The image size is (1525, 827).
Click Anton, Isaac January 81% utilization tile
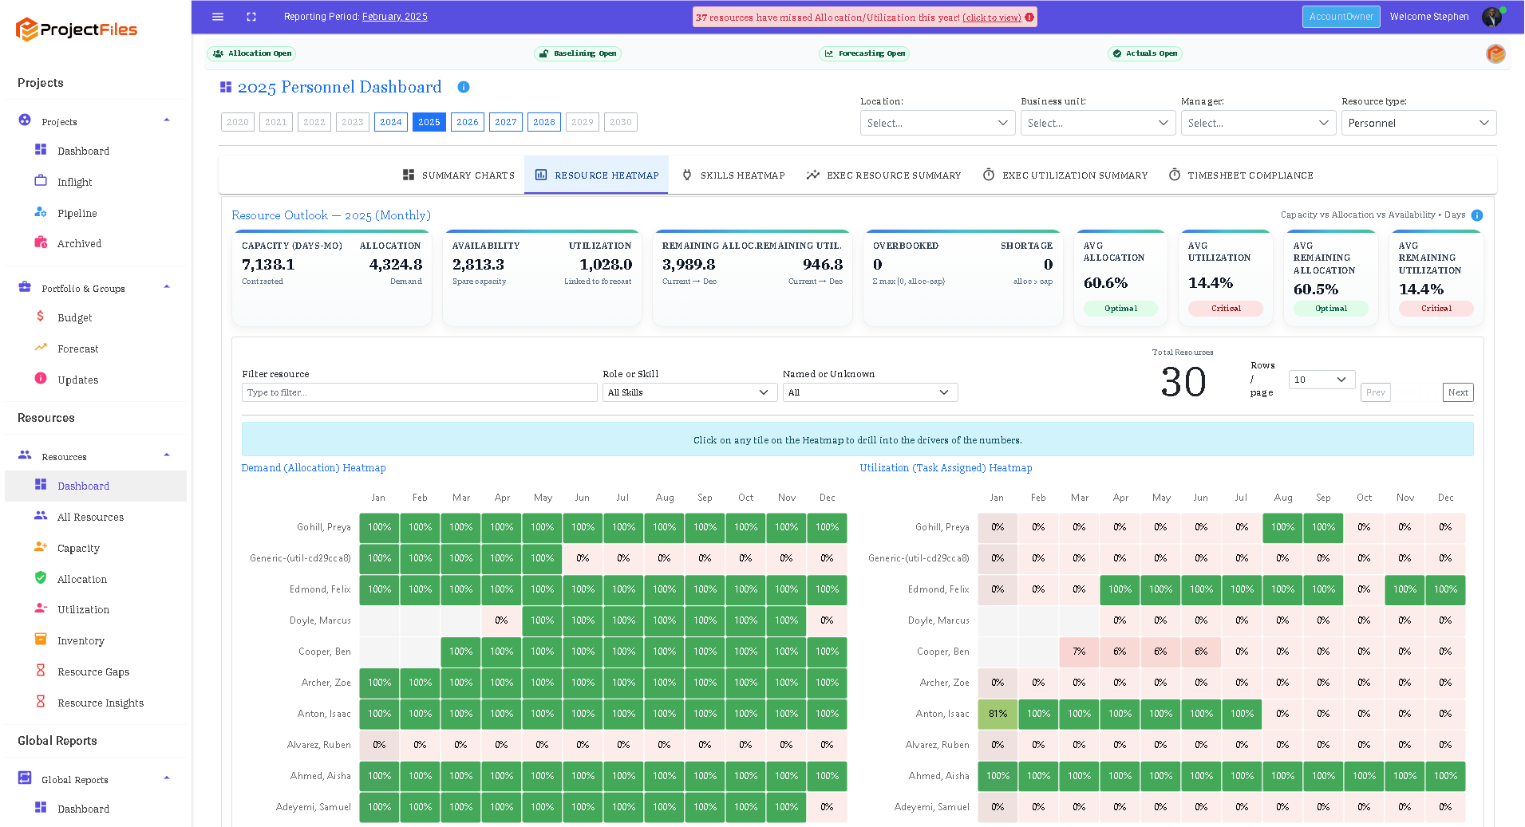pyautogui.click(x=998, y=714)
